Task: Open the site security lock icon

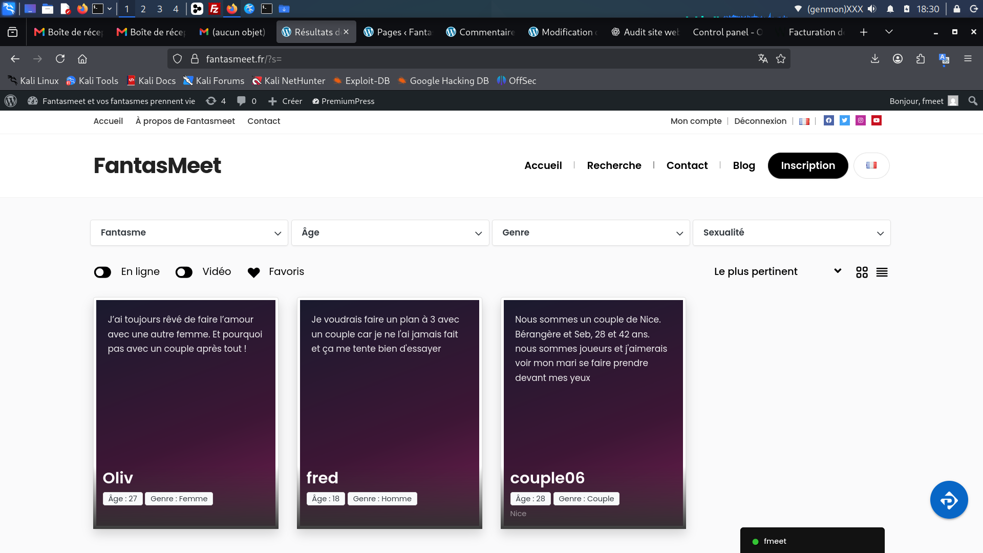Action: coord(195,59)
